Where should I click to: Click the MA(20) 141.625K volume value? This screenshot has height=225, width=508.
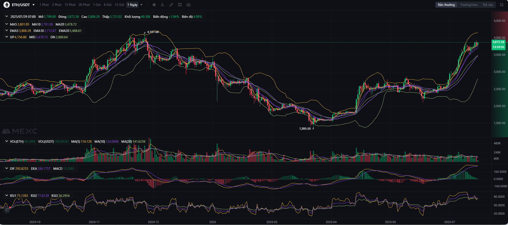[x=133, y=141]
